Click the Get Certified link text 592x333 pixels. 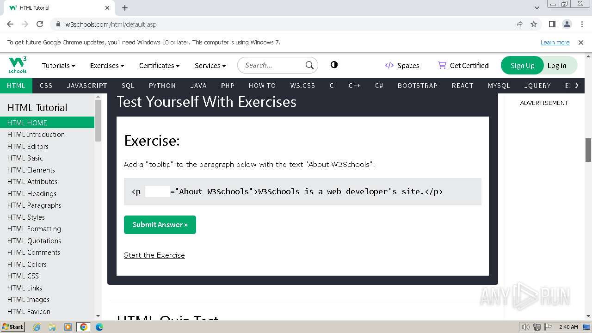click(469, 66)
